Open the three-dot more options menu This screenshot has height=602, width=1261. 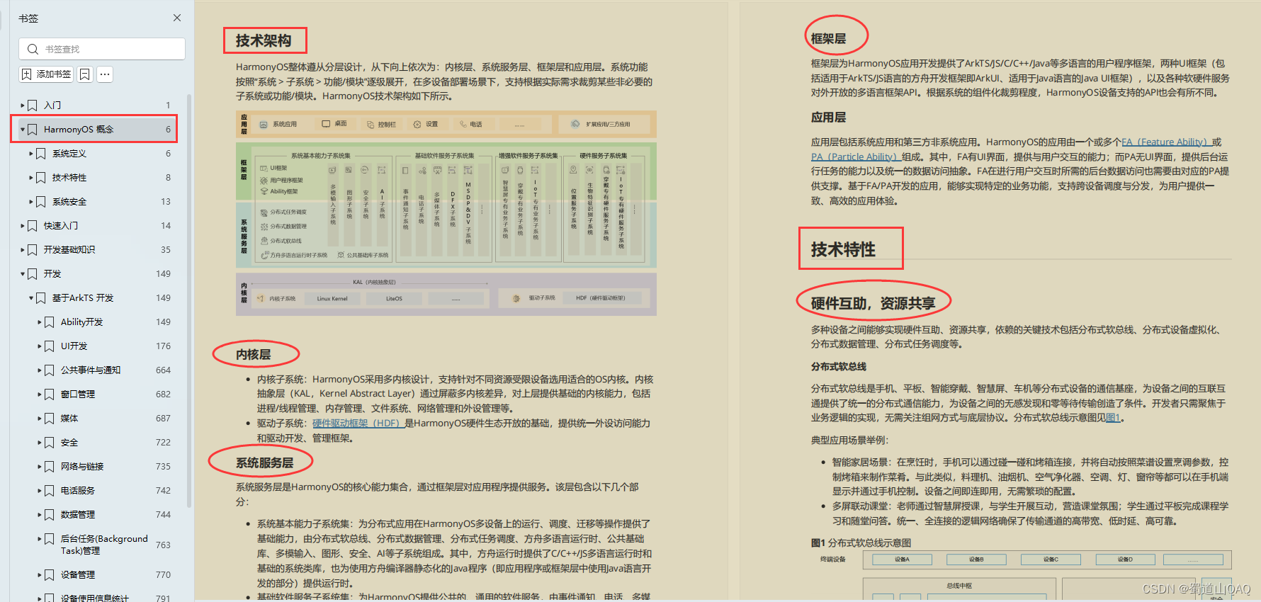coord(105,74)
